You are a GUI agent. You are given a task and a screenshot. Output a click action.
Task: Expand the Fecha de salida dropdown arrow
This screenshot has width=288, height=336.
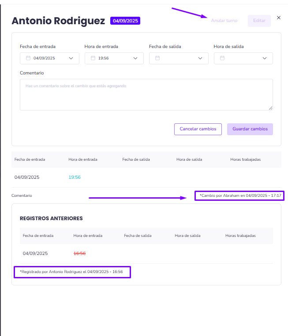(200, 58)
